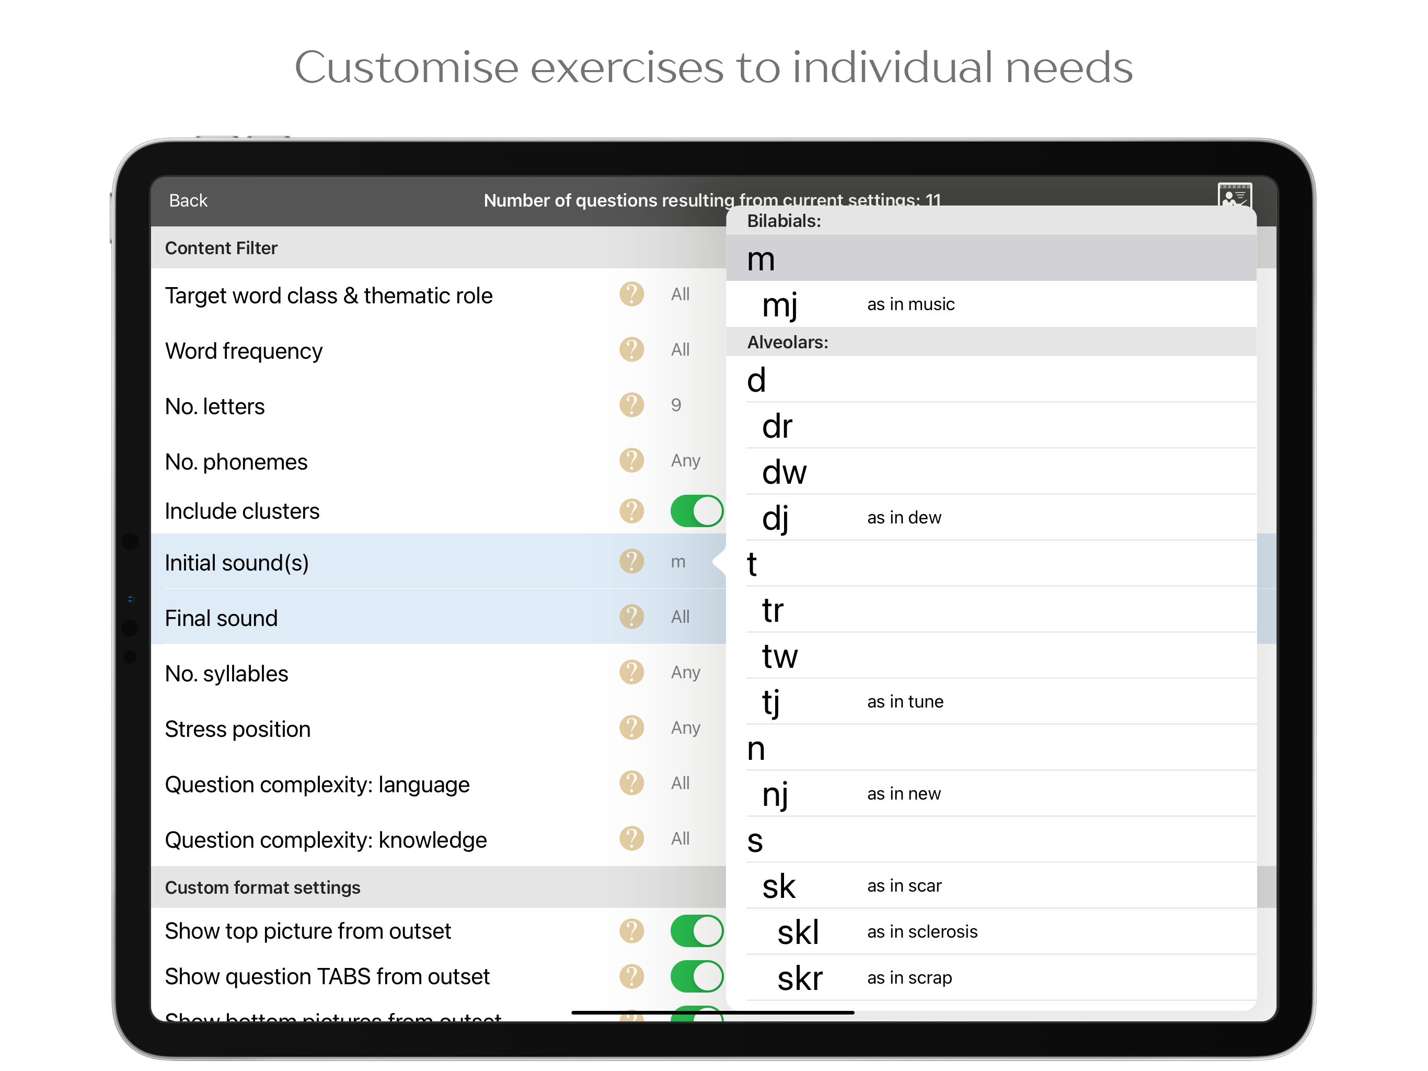Click help icon for Target word class
Viewport: 1428px width, 1071px height.
click(631, 294)
